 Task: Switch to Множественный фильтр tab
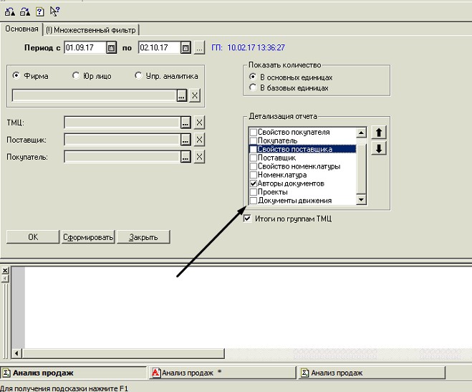pos(91,29)
